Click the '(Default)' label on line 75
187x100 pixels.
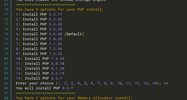tap(74, 34)
